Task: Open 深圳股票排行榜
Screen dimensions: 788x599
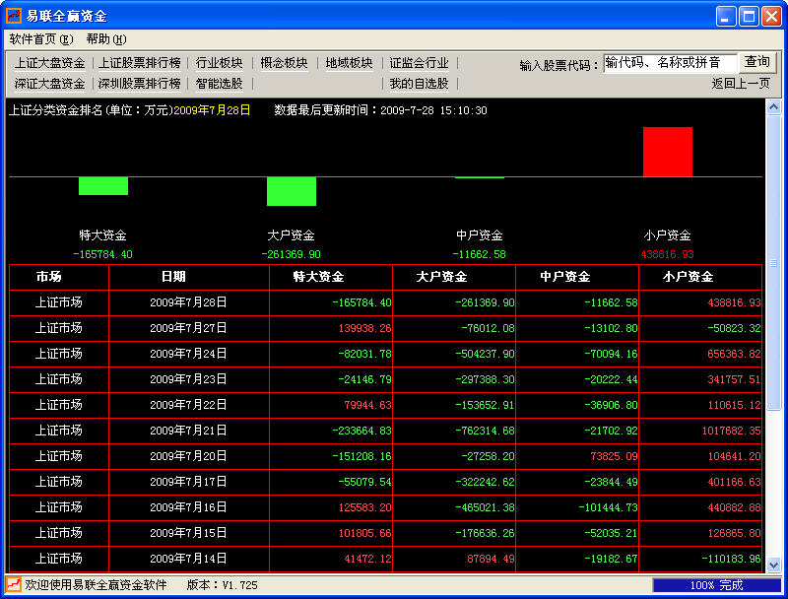Action: coord(139,84)
